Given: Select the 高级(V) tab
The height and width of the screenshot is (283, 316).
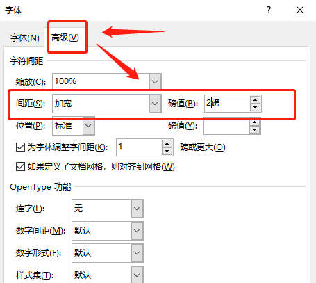Looking at the screenshot, I should tap(65, 38).
